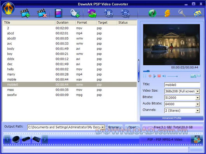Open the Output Path dropdown arrow

pos(103,127)
